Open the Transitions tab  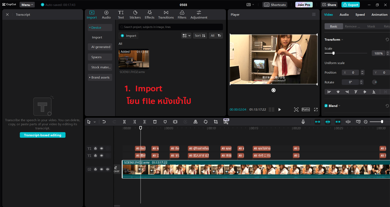pyautogui.click(x=166, y=15)
